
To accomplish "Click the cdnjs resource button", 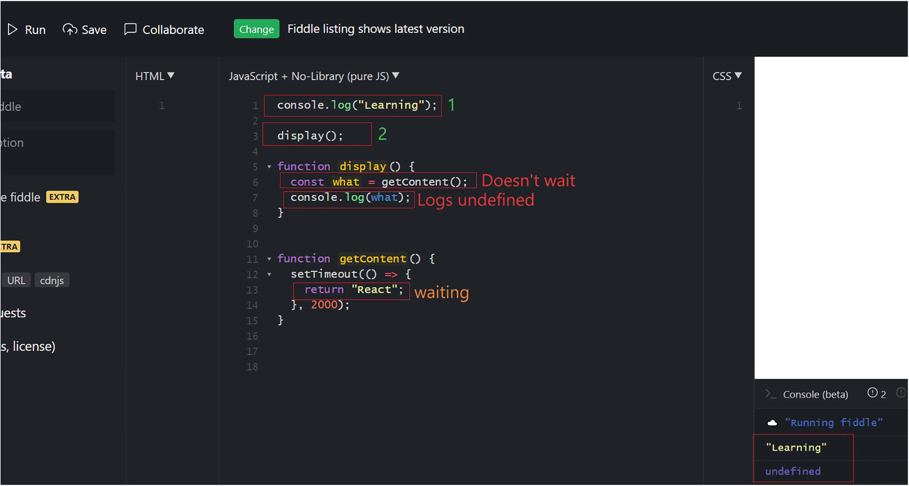I will [52, 280].
